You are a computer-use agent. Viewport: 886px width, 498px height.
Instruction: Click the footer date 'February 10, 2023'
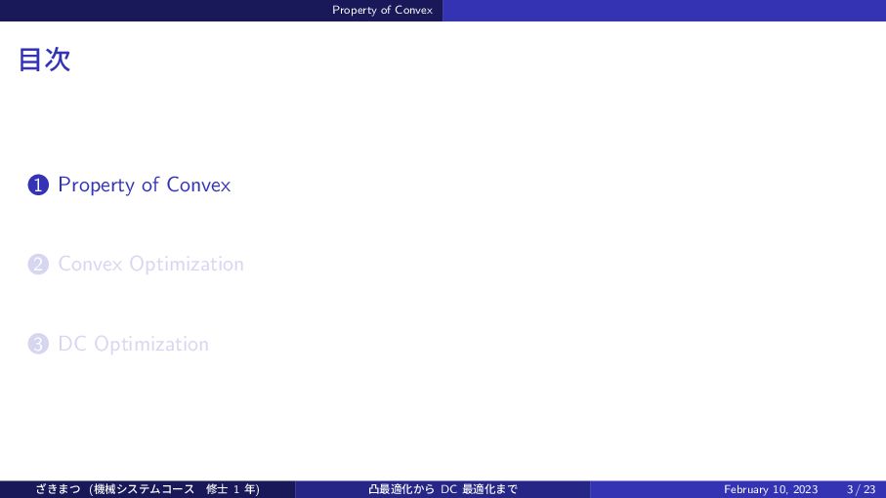click(771, 489)
